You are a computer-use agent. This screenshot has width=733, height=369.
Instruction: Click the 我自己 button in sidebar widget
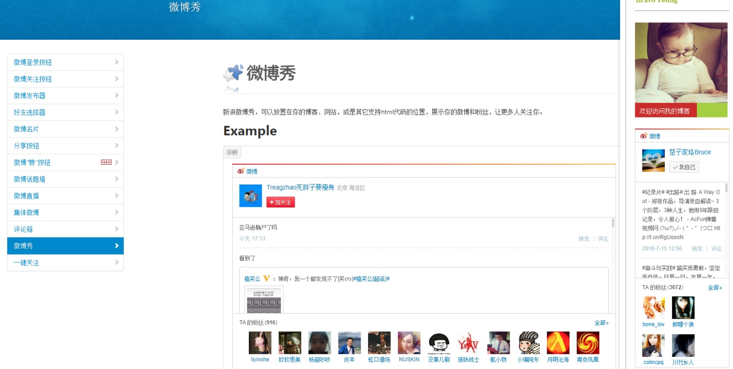click(684, 167)
